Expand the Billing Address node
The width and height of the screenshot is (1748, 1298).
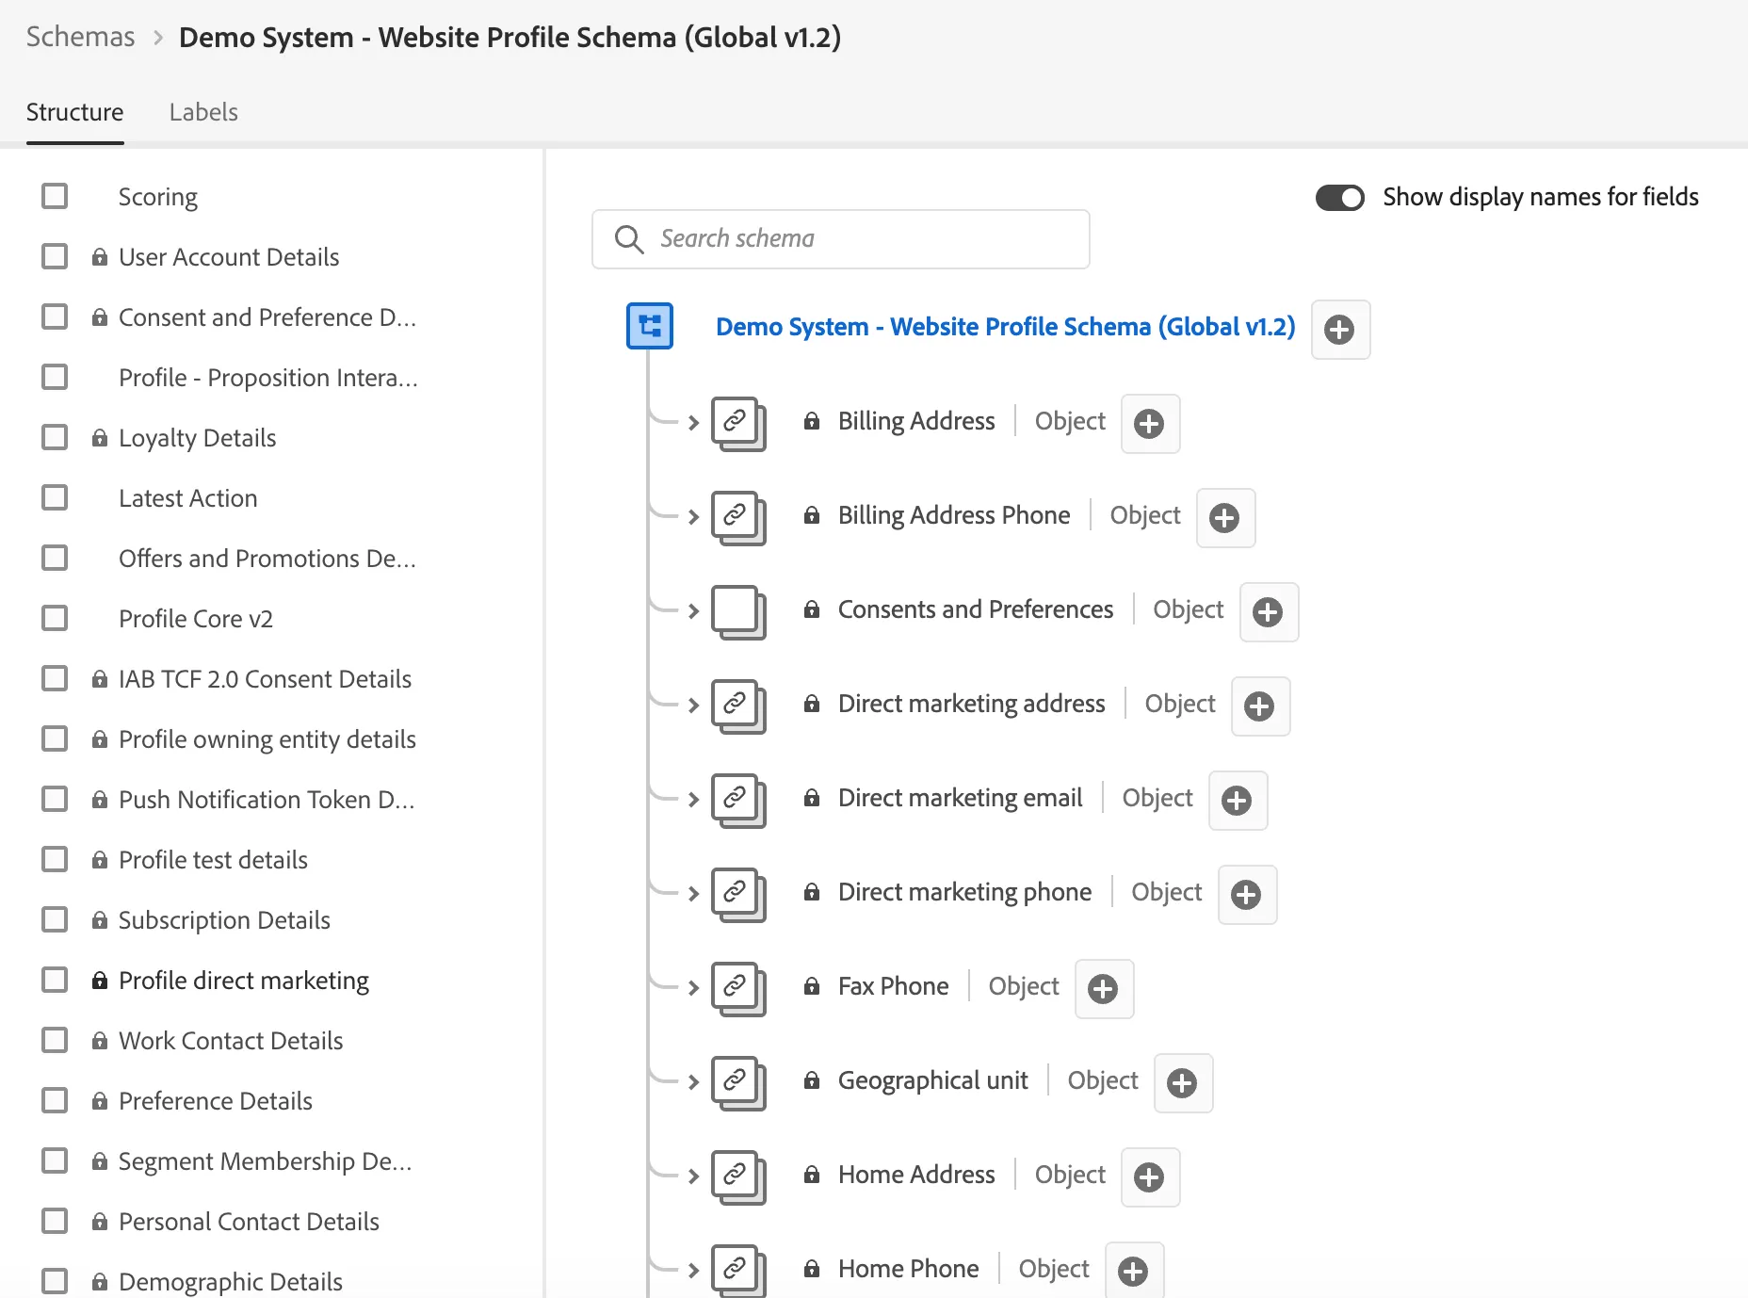(x=693, y=423)
